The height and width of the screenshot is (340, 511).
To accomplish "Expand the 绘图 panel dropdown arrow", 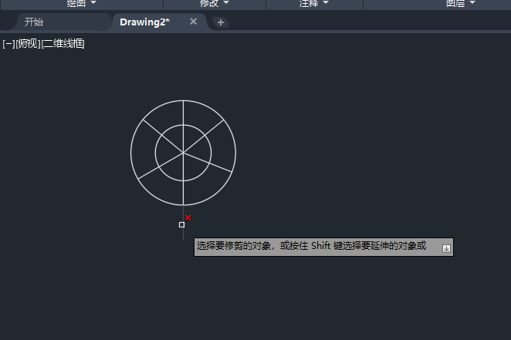I will [x=93, y=2].
